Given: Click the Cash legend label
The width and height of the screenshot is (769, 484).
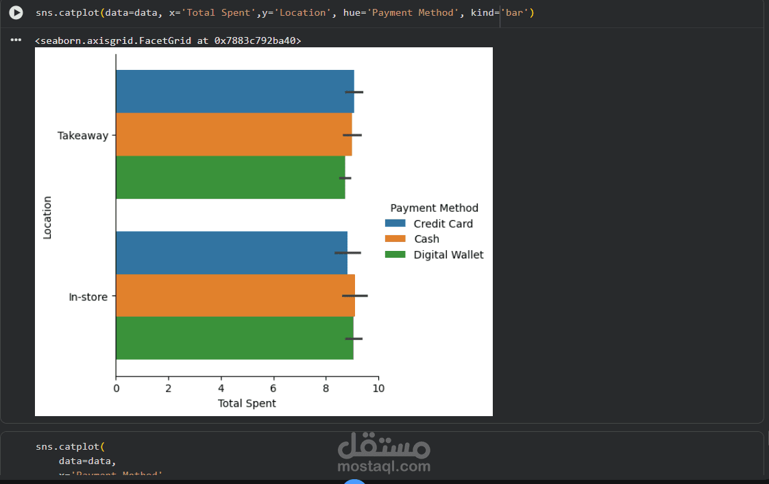Looking at the screenshot, I should tap(427, 239).
